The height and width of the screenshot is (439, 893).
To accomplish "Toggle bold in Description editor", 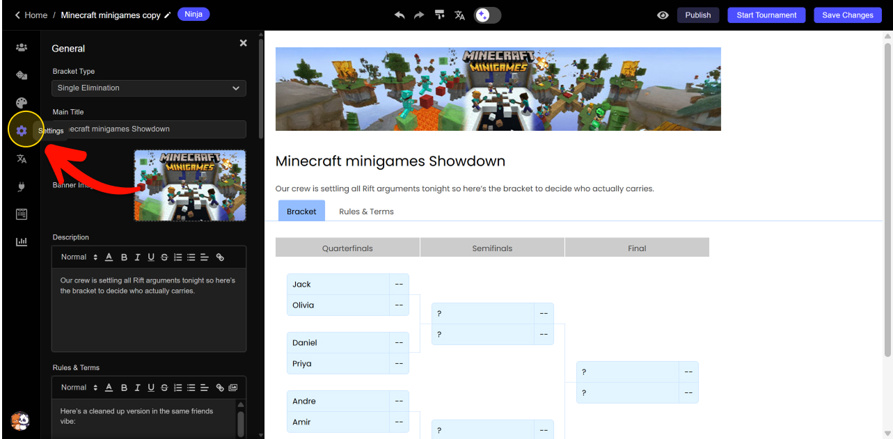I will click(x=124, y=257).
